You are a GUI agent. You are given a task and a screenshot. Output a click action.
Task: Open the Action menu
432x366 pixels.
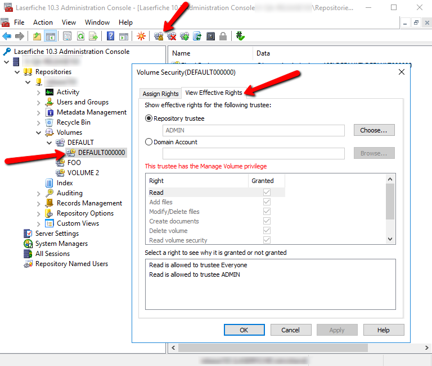coord(43,22)
